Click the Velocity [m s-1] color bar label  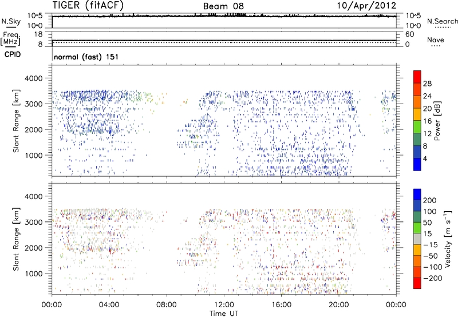[x=447, y=239]
